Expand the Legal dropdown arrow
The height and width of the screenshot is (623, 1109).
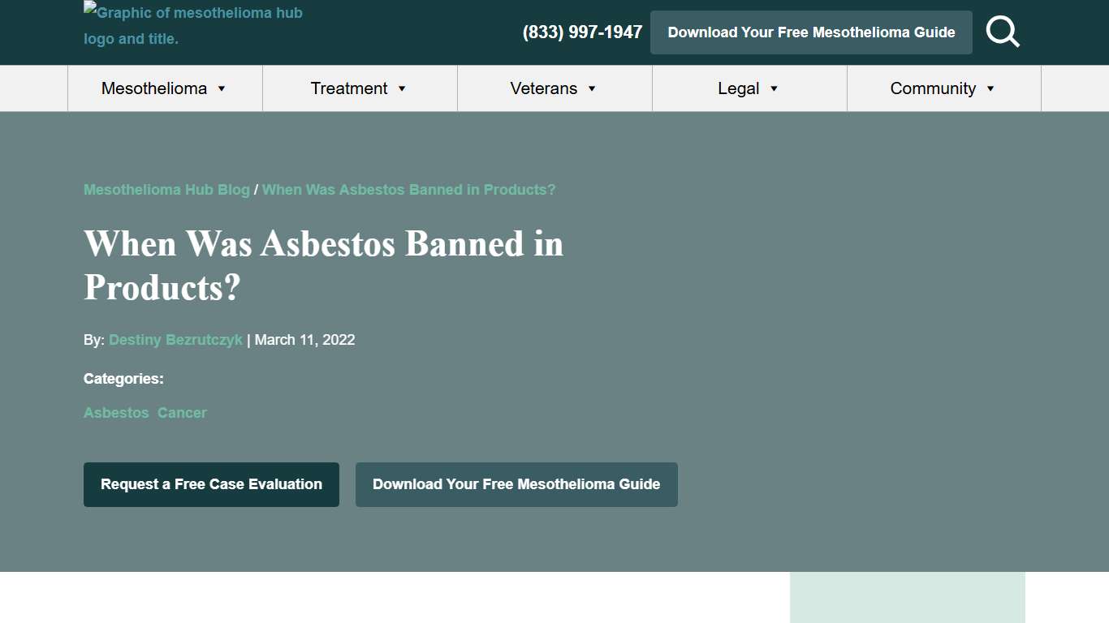tap(772, 89)
